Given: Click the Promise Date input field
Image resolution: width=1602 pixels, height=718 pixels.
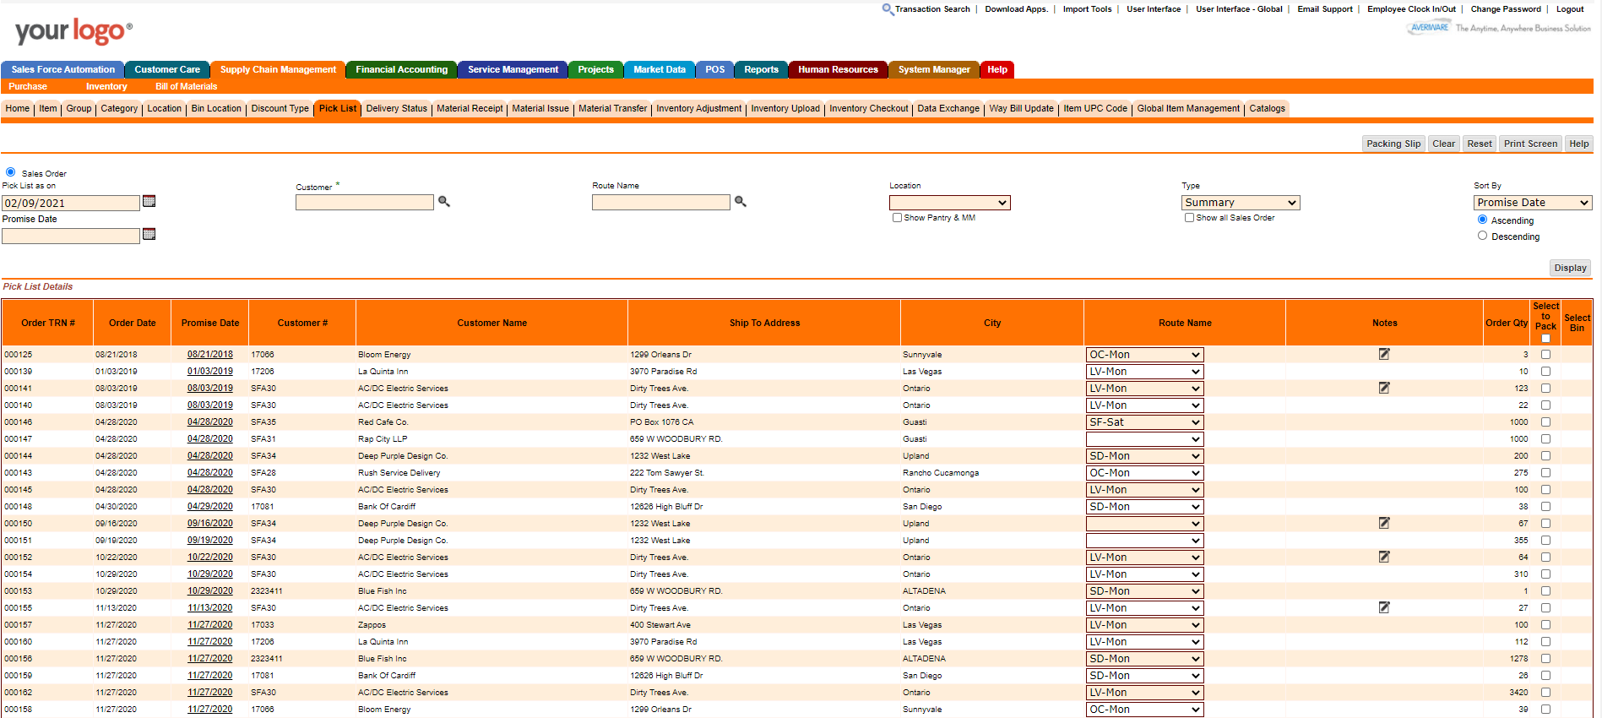Looking at the screenshot, I should click(71, 236).
